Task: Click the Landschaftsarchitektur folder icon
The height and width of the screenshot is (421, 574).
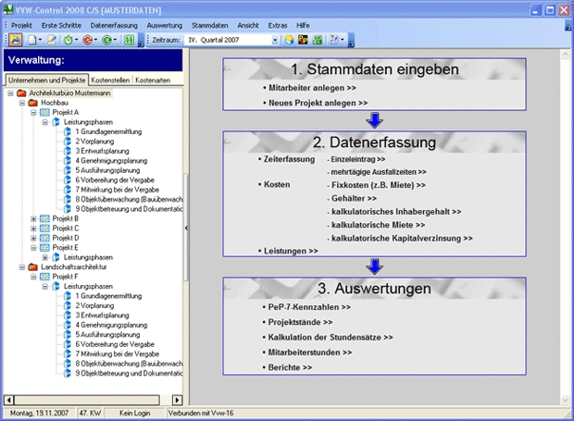Action: coord(33,266)
